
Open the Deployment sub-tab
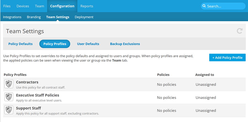click(x=84, y=17)
